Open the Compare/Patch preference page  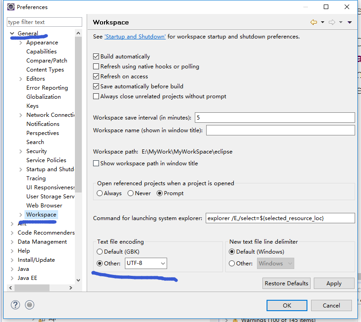47,61
